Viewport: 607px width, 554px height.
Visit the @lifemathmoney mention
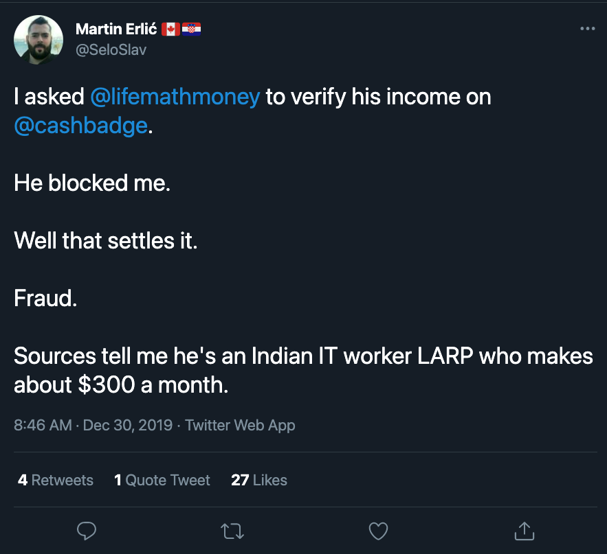click(x=175, y=97)
